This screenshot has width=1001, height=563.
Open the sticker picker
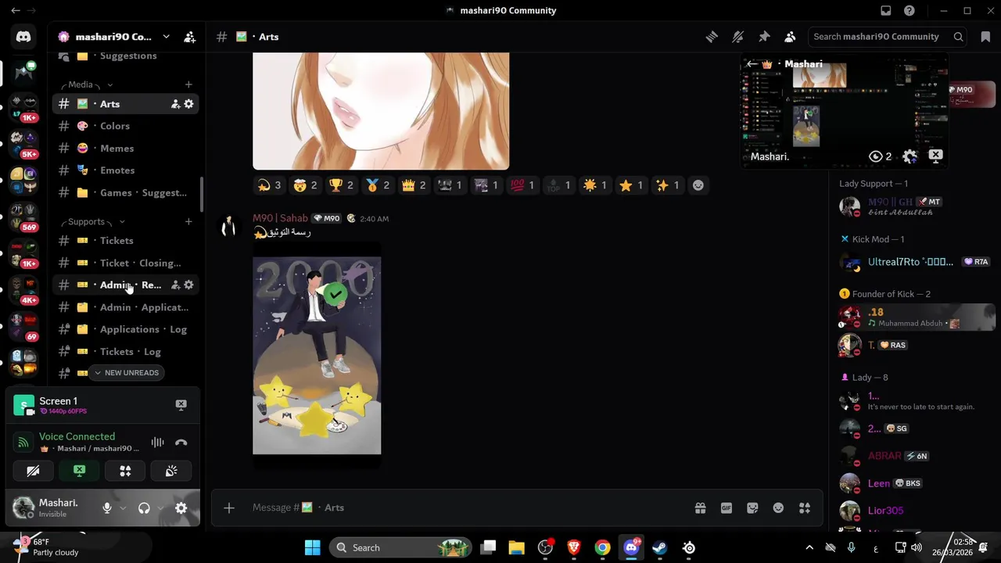click(752, 508)
